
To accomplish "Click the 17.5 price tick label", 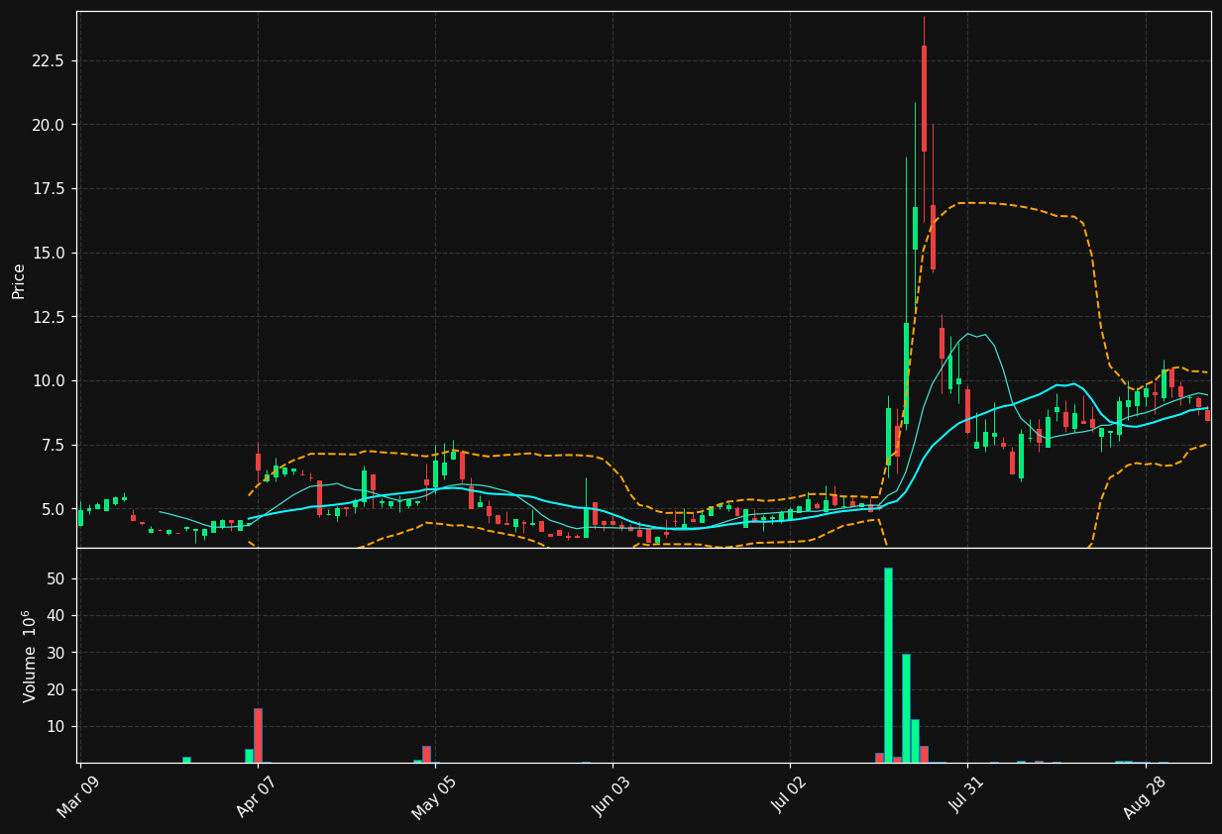I will coord(48,189).
